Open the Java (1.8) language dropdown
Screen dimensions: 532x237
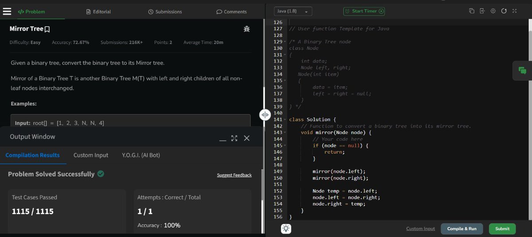pyautogui.click(x=293, y=11)
